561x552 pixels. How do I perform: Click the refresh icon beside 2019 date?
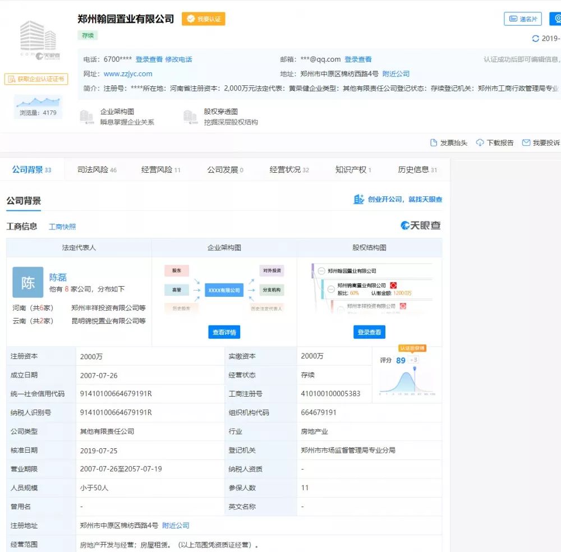(x=536, y=39)
